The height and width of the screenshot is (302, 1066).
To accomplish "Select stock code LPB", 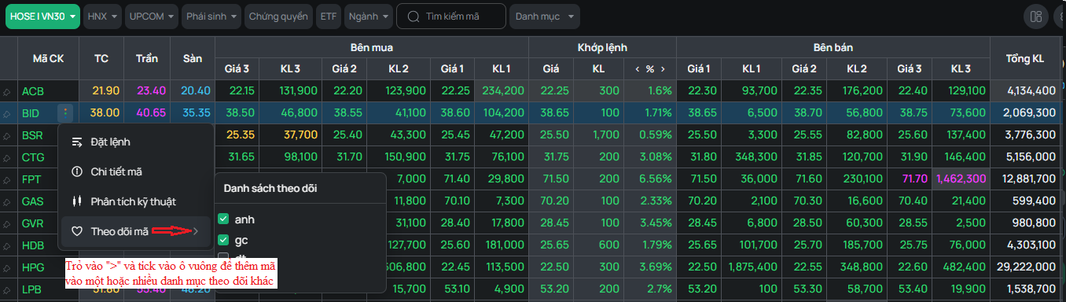I will pyautogui.click(x=32, y=289).
